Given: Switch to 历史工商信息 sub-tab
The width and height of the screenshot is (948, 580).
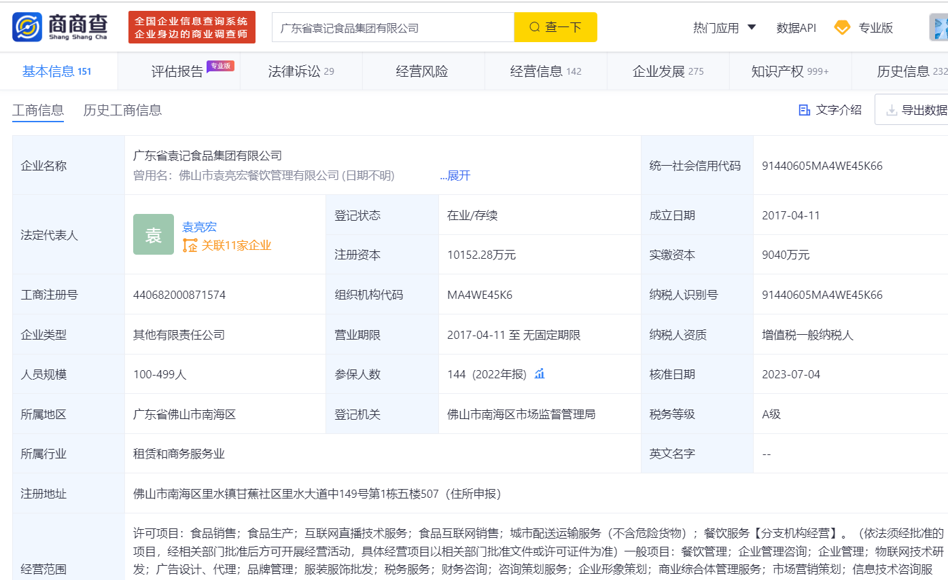Looking at the screenshot, I should coord(122,110).
